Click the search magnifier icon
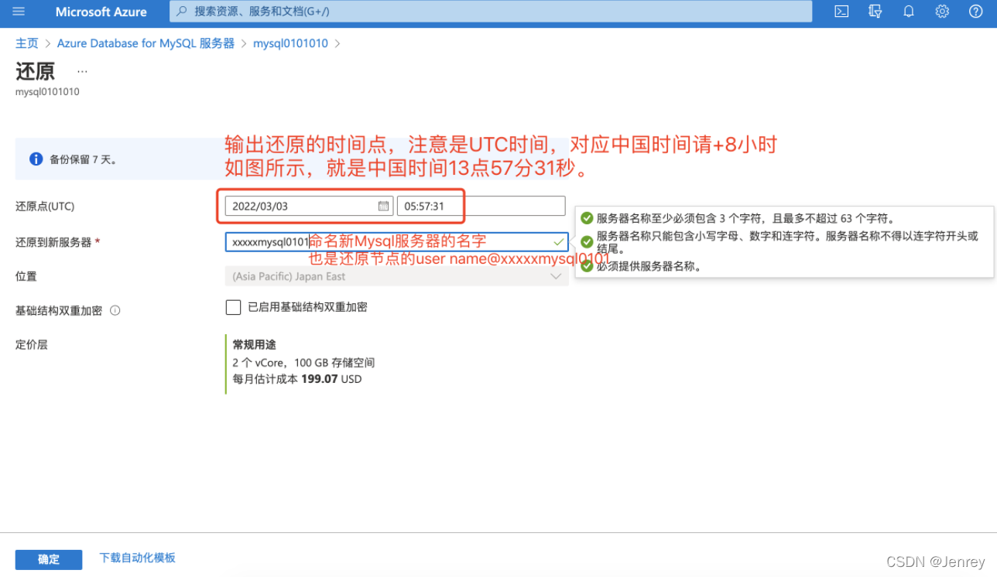This screenshot has width=997, height=577. [x=182, y=12]
